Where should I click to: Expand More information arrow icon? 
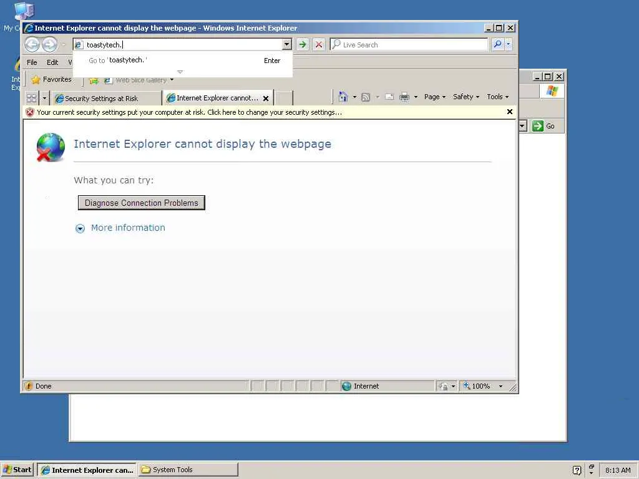coord(80,228)
